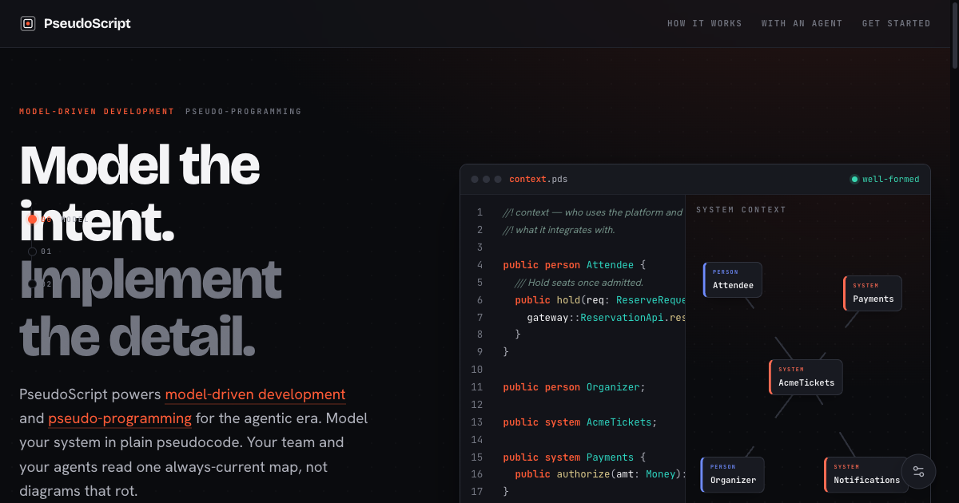Viewport: 959px width, 503px height.
Task: Click code line 'public person Attendee {'
Action: point(574,265)
